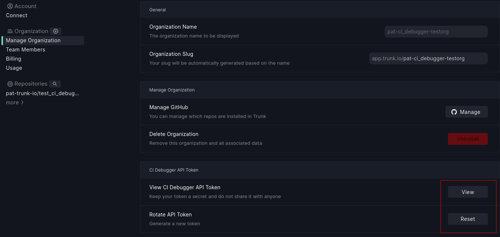Reset the API token

point(468,219)
